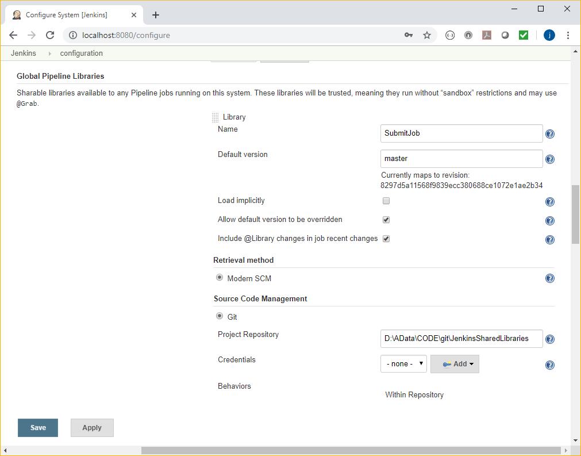Click the browser address bar URL
The image size is (581, 456).
pyautogui.click(x=126, y=35)
